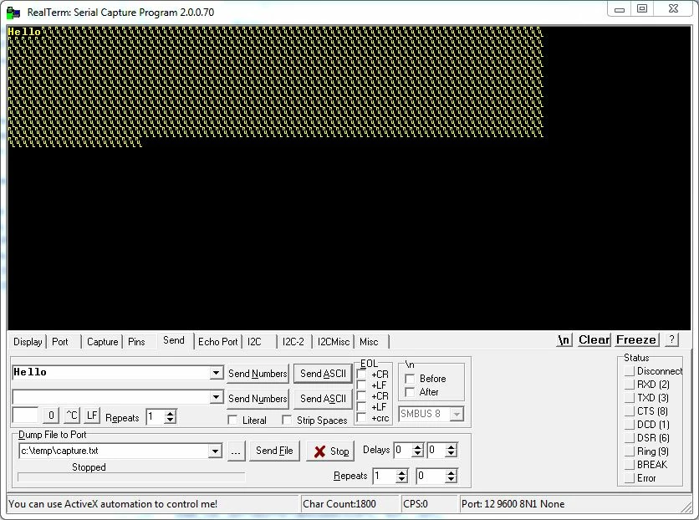Increase the send Repeats spinner value

click(171, 413)
